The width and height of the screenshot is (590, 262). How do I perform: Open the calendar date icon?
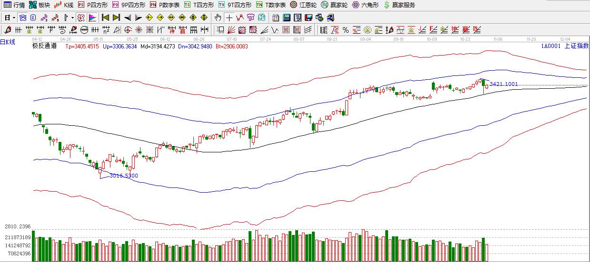pyautogui.click(x=276, y=18)
